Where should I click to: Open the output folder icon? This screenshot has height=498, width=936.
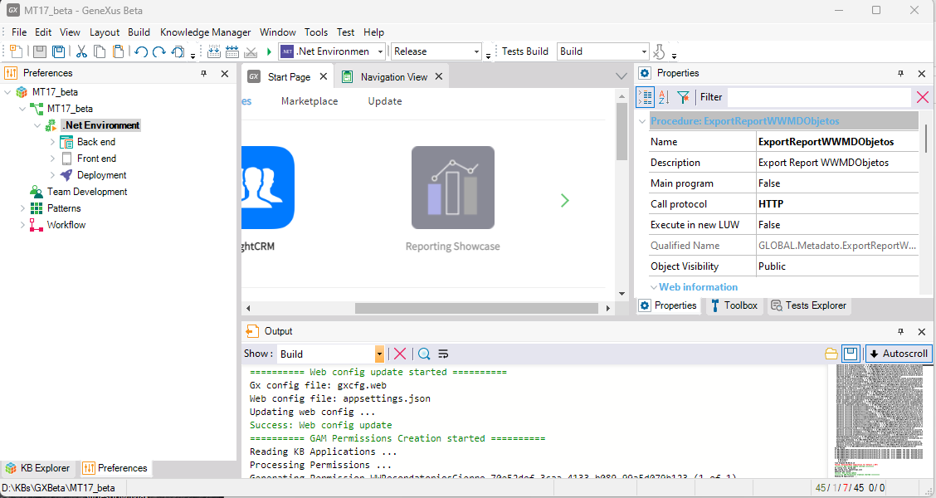click(831, 354)
